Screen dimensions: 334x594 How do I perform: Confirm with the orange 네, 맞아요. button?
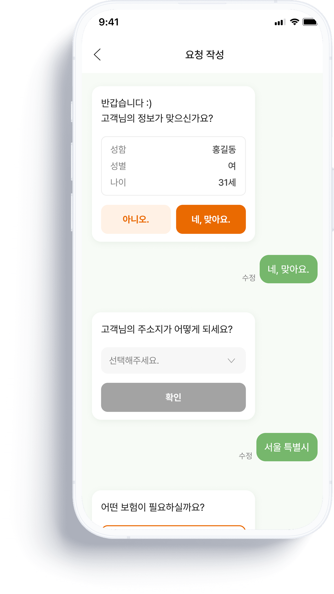pos(211,219)
